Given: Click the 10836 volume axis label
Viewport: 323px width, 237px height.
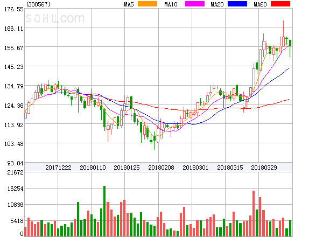Looking at the screenshot, I should coord(16,205).
